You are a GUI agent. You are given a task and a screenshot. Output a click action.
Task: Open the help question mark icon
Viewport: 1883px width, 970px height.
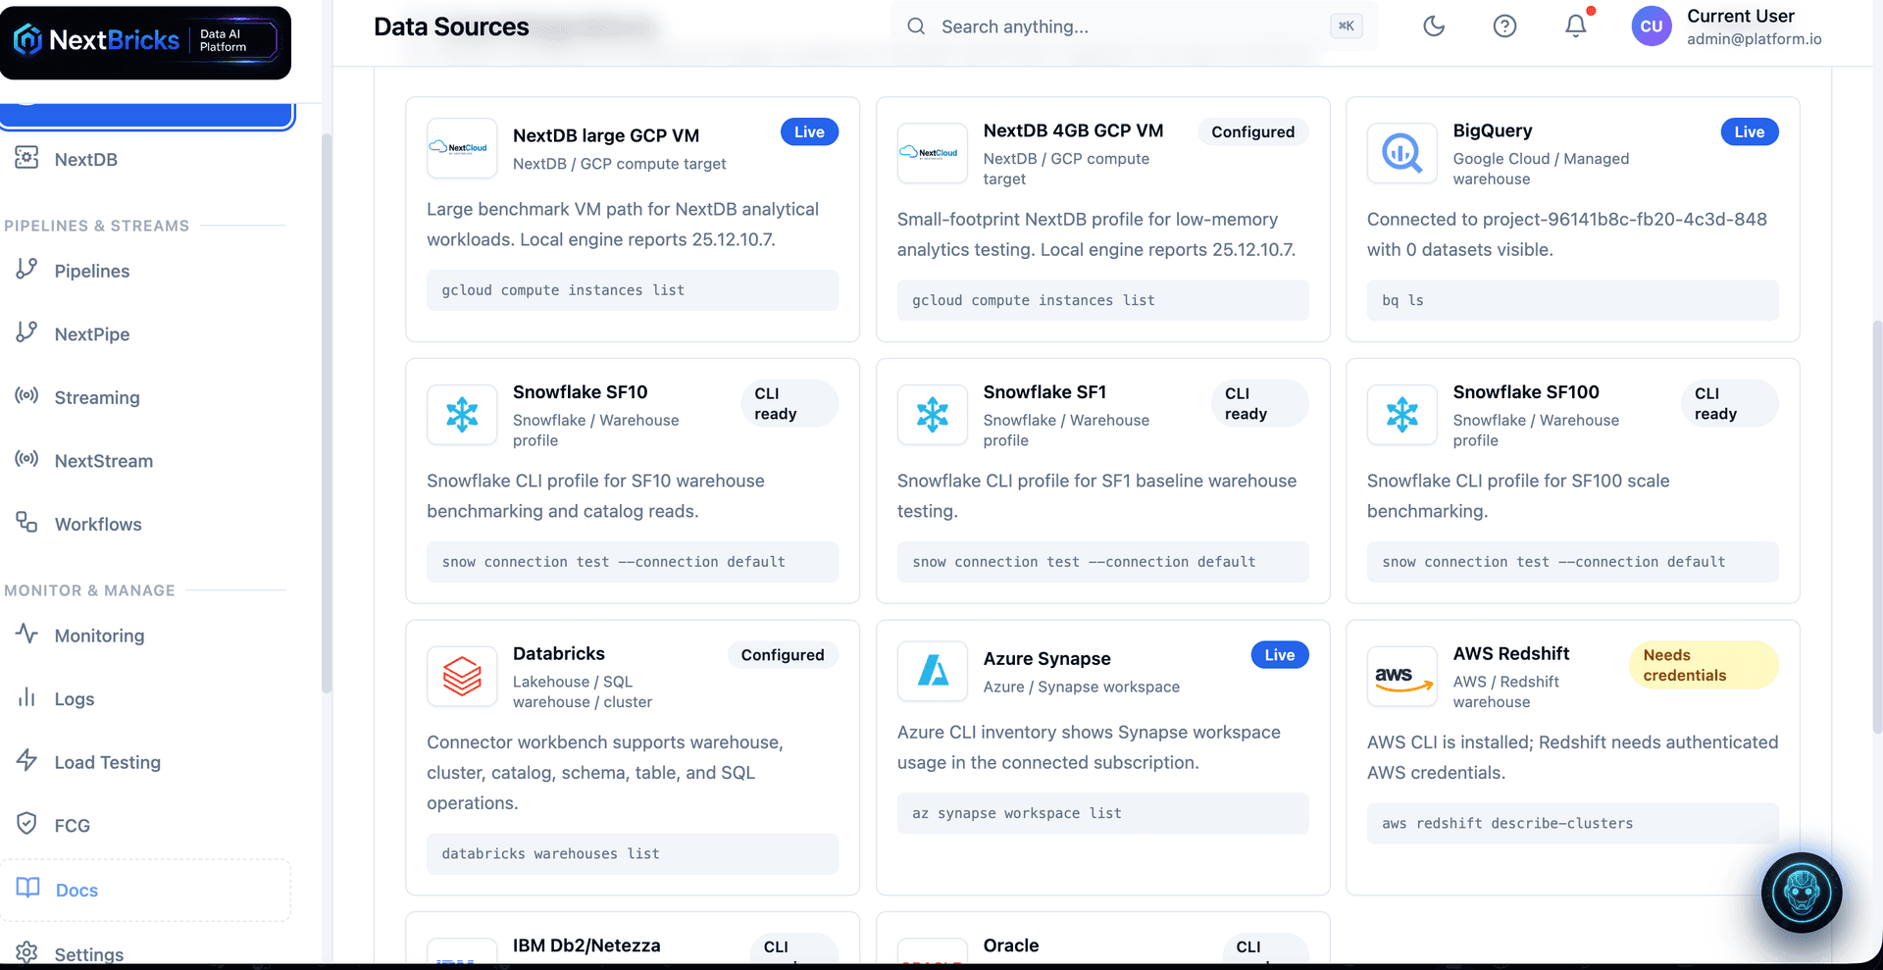click(1504, 26)
